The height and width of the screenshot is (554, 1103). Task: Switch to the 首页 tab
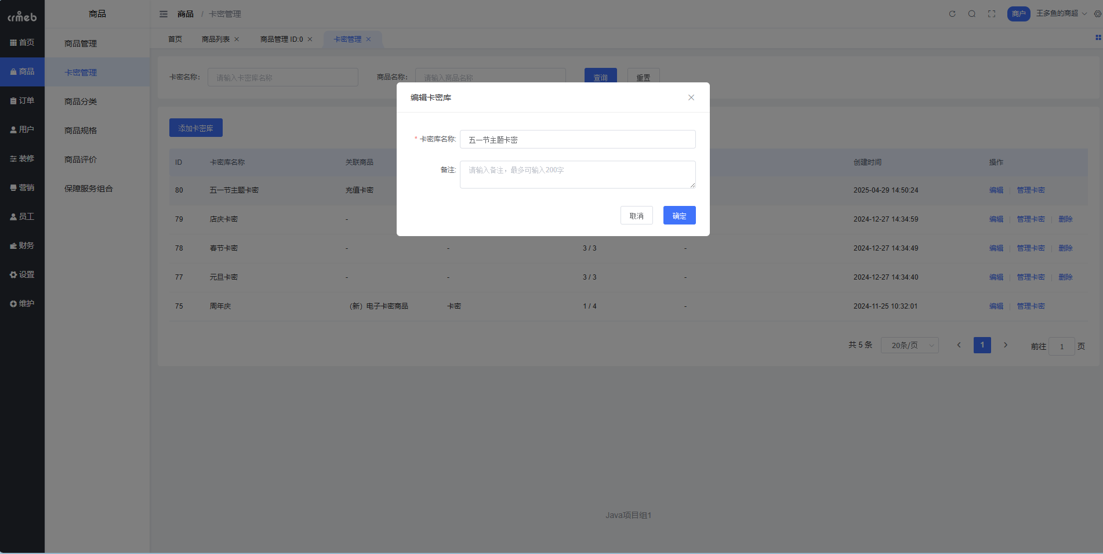pos(175,39)
